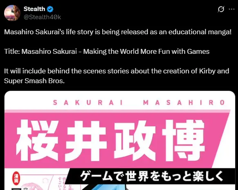Click the SAKURAI MASAHIRO pink lettering
Viewport: 238px width, 190px height.
[x=139, y=103]
